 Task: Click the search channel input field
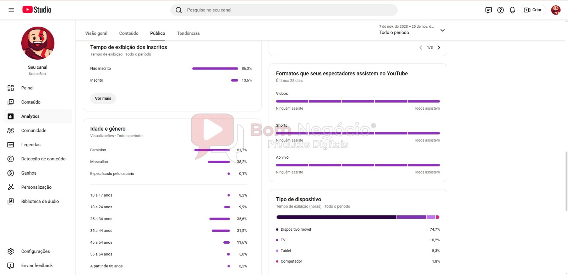[284, 10]
